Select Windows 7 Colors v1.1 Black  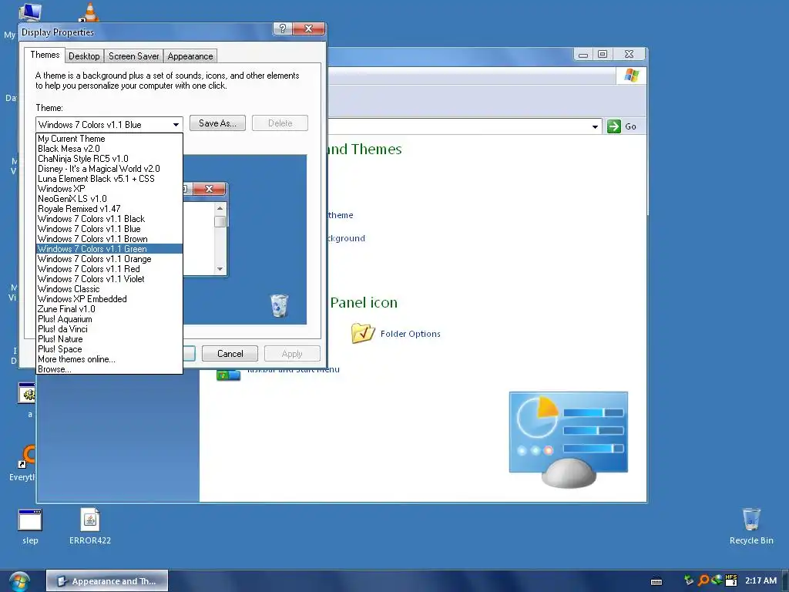[109, 219]
